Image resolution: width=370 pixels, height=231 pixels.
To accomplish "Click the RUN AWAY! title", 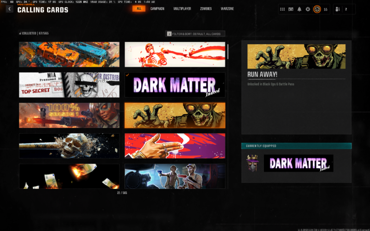I will point(262,74).
